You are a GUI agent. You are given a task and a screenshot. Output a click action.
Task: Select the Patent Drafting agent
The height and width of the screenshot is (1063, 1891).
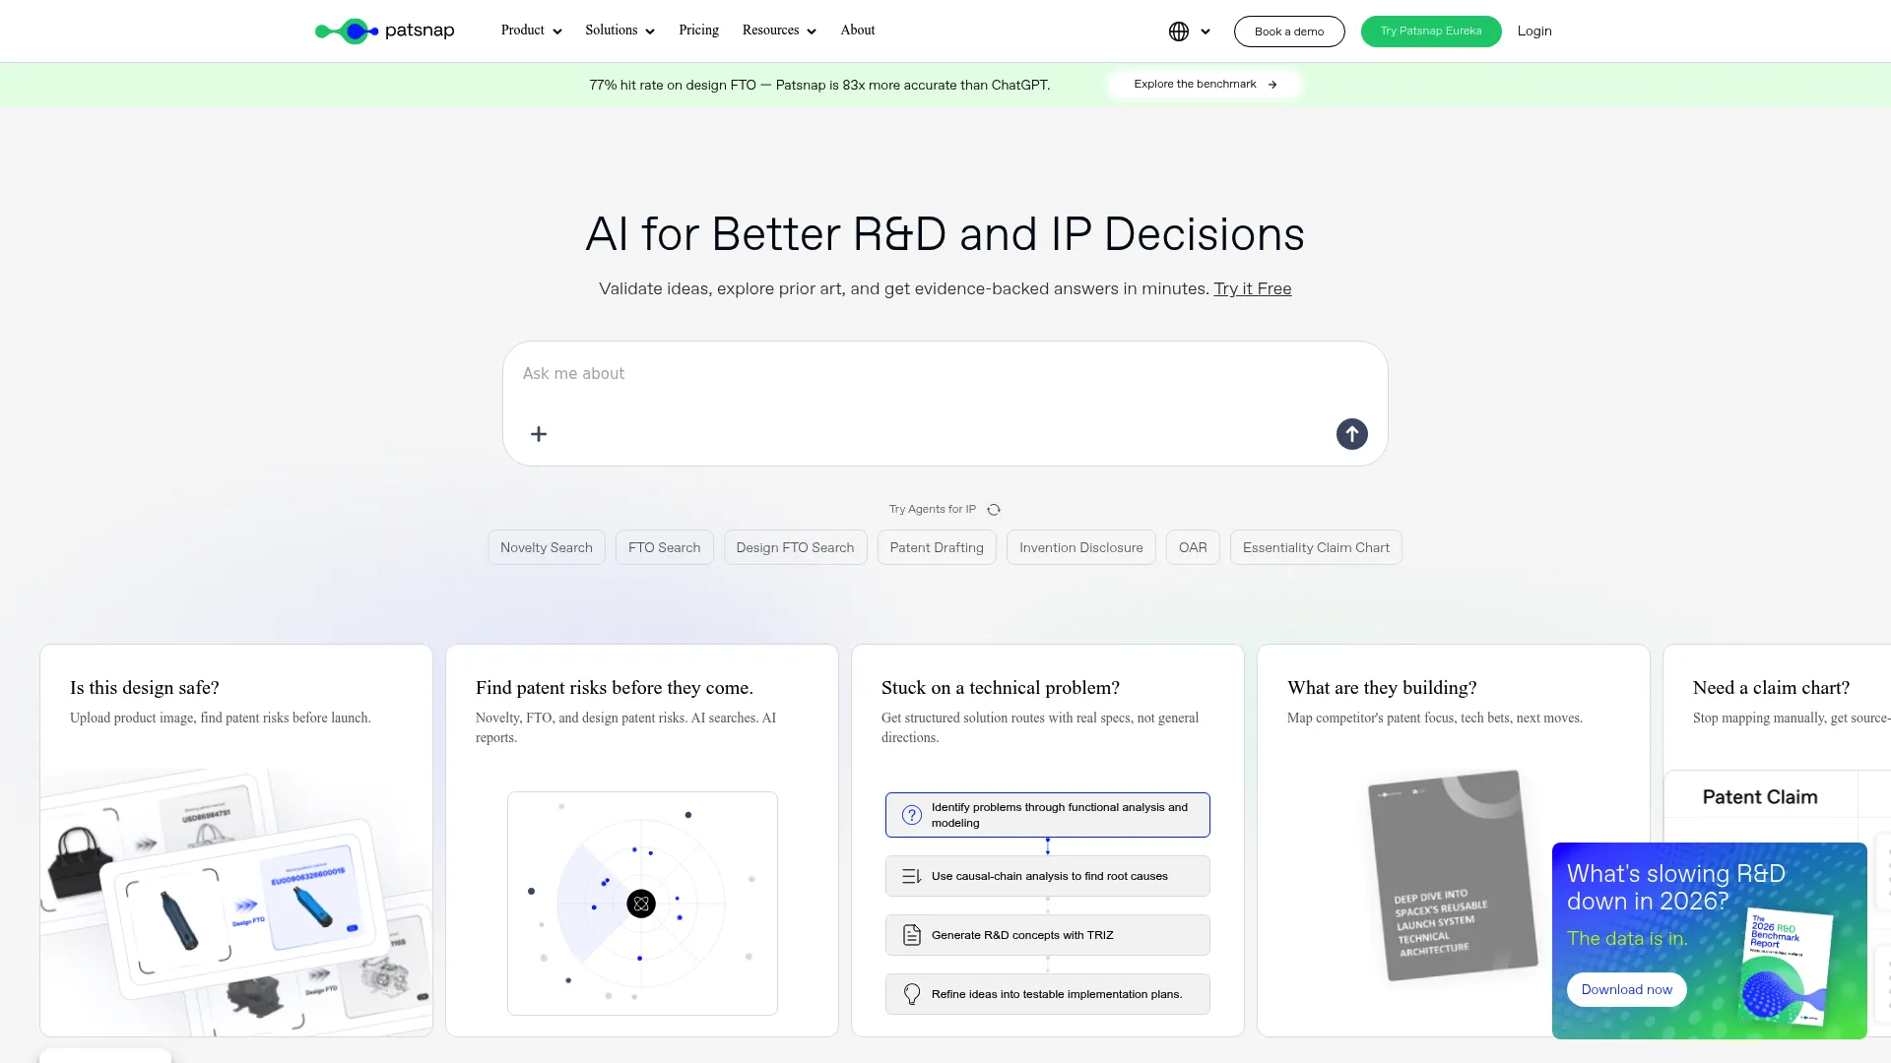937,547
